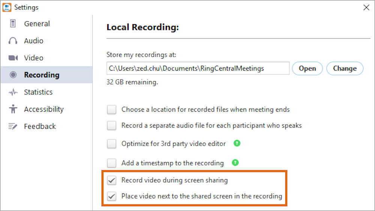Click the green info icon beside timestamp option
The image size is (375, 211).
(x=235, y=163)
